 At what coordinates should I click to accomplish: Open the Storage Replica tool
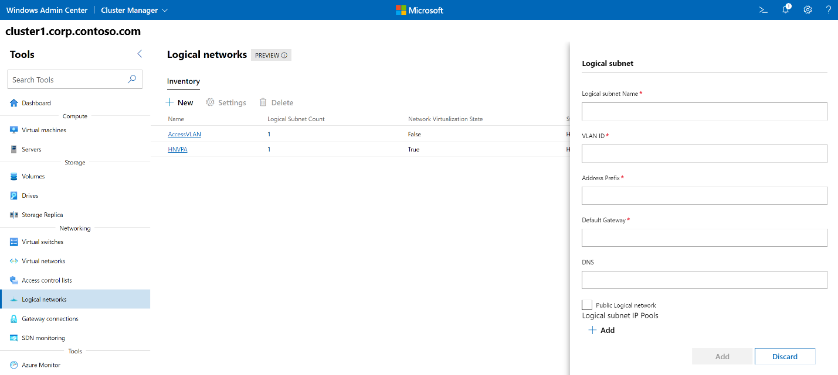(x=43, y=215)
